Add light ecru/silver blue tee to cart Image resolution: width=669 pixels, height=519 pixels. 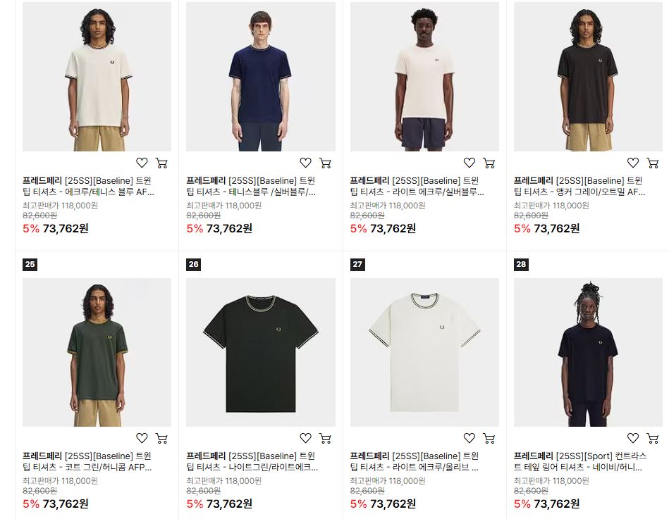pos(489,163)
